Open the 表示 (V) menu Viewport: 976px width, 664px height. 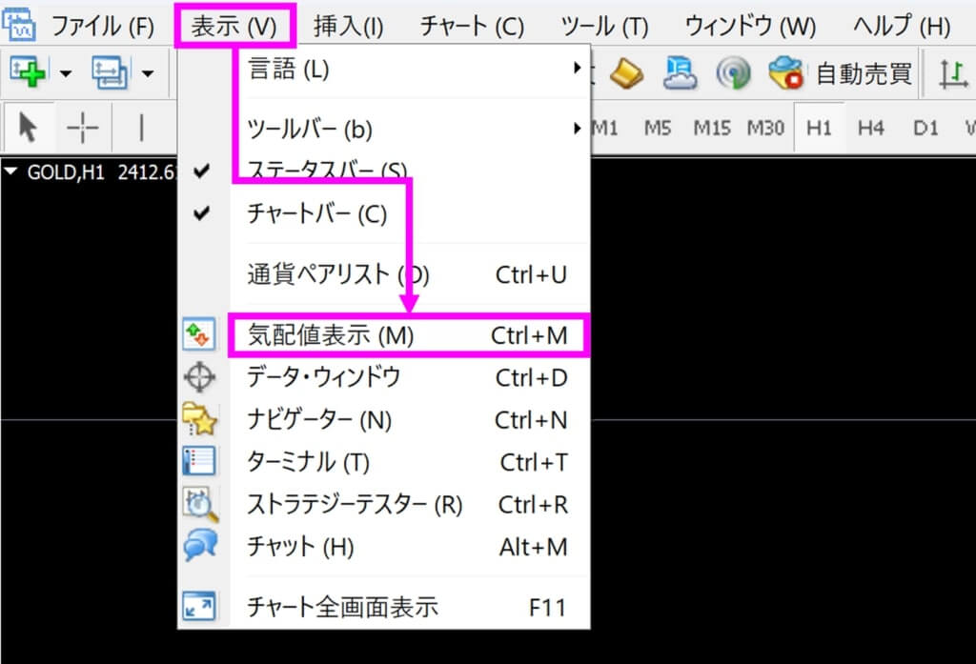234,26
